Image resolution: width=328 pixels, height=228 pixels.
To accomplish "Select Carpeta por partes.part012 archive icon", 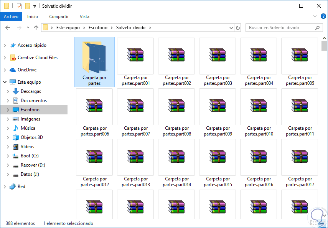I will 94,156.
